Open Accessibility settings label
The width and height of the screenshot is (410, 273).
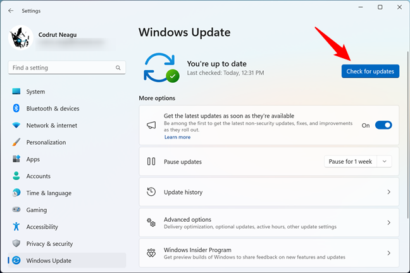click(x=42, y=227)
